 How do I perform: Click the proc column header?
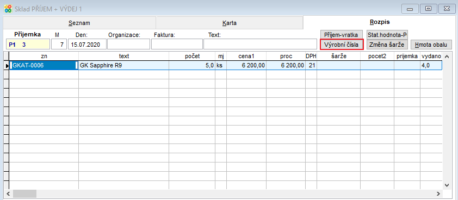(286, 56)
